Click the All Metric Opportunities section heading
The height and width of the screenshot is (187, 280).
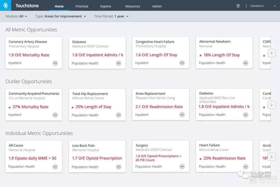[31, 30]
